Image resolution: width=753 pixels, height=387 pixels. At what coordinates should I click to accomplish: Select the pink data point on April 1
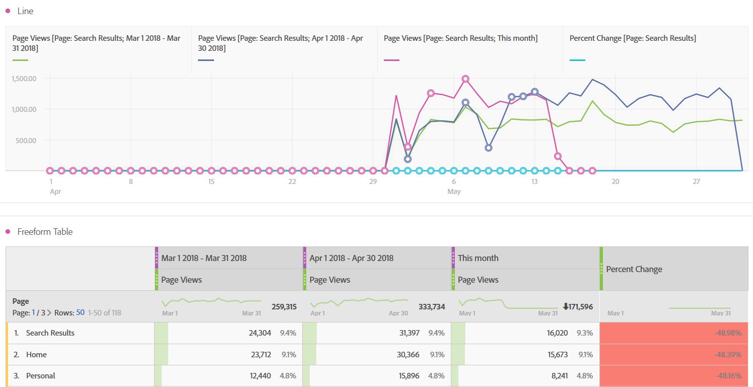point(50,171)
